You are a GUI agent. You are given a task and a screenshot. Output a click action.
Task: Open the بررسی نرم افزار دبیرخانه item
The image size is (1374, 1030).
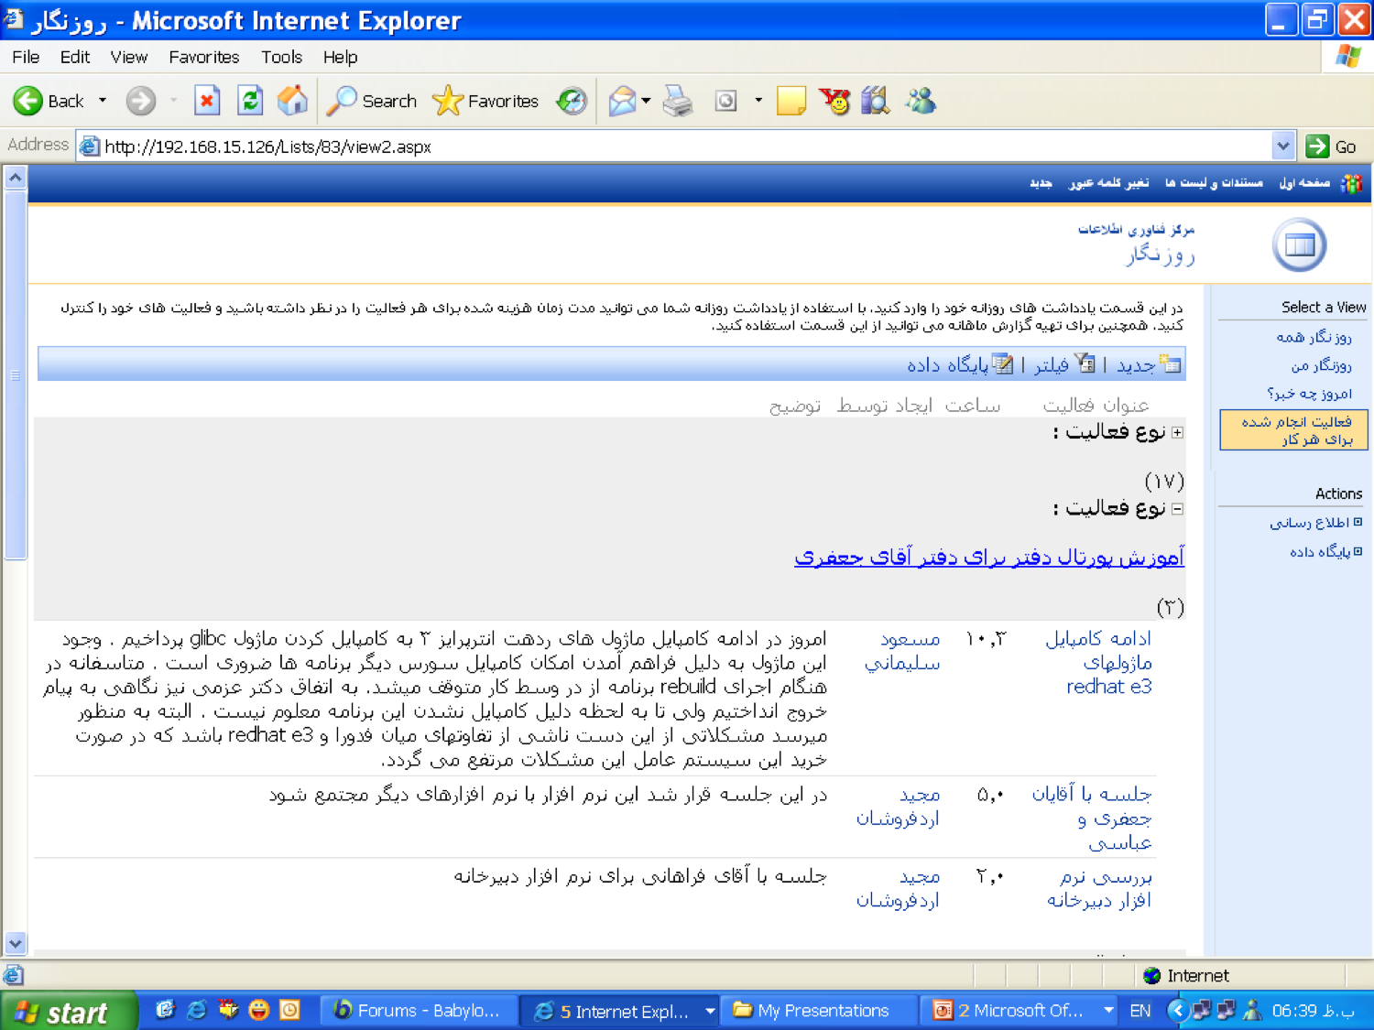(1099, 888)
